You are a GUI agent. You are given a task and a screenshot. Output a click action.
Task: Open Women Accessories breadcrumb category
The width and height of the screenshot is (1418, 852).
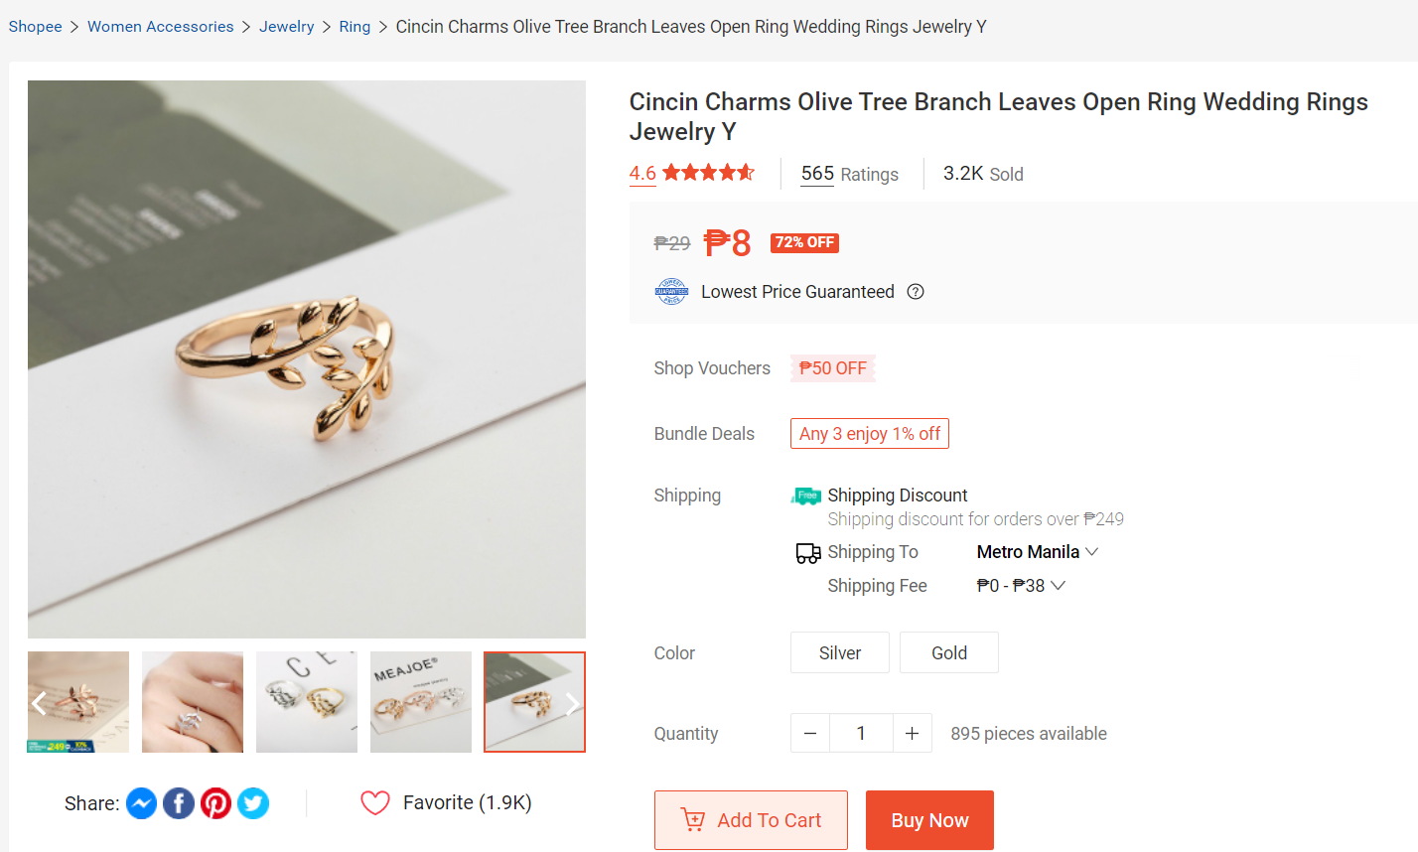161,27
